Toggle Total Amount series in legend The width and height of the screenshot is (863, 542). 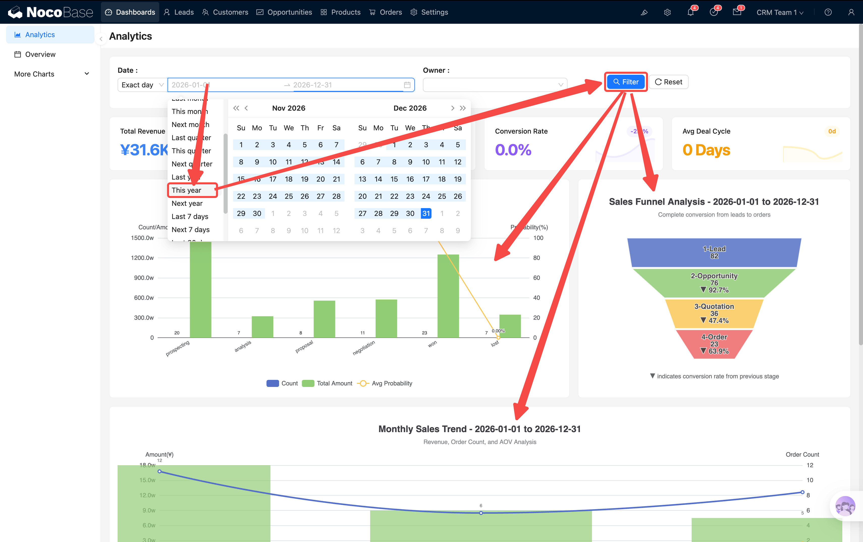point(327,383)
